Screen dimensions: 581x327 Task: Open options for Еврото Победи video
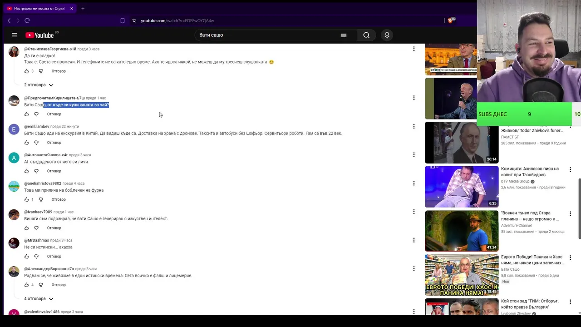click(570, 258)
